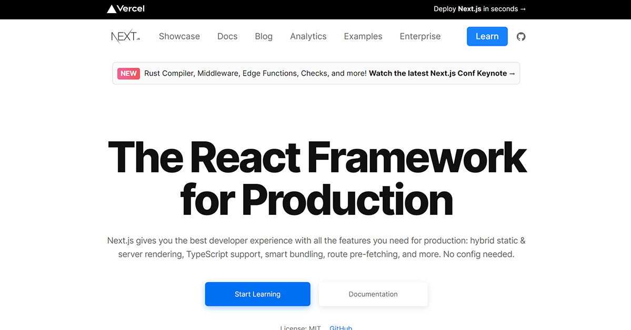Click the Vercel logo in top banner
The width and height of the screenshot is (631, 330).
[x=126, y=9]
